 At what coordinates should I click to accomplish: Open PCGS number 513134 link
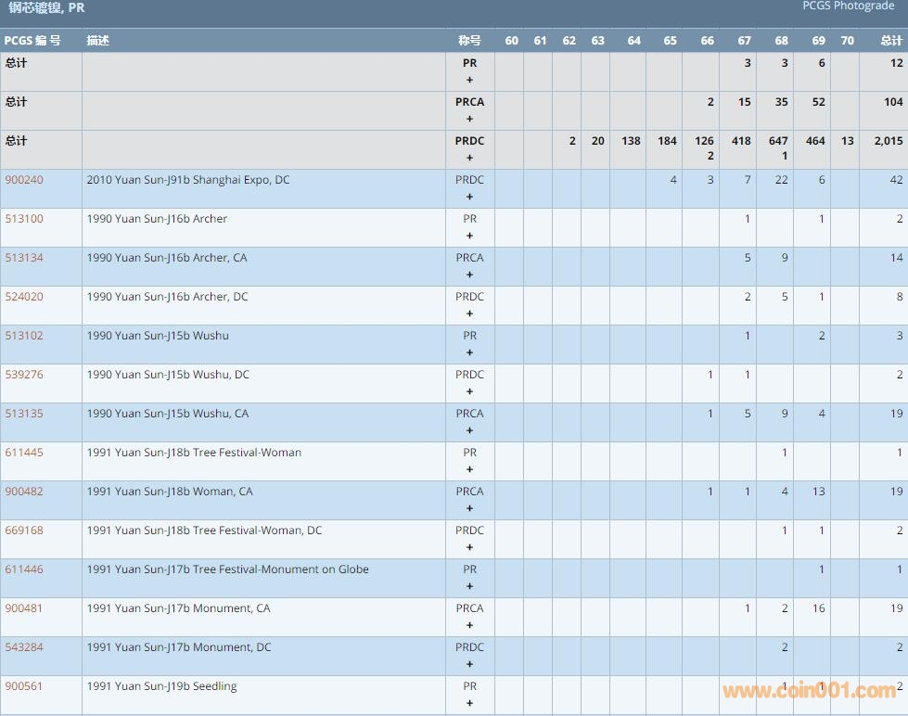(24, 258)
